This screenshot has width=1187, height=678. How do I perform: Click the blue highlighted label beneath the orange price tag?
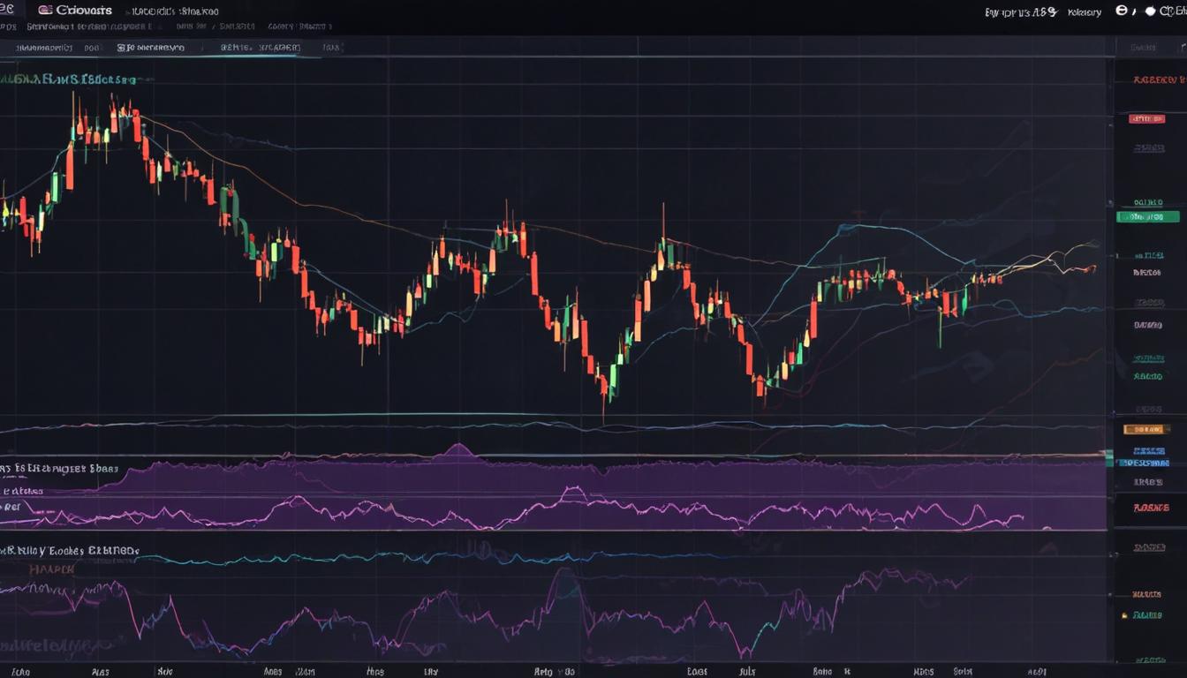1146,463
